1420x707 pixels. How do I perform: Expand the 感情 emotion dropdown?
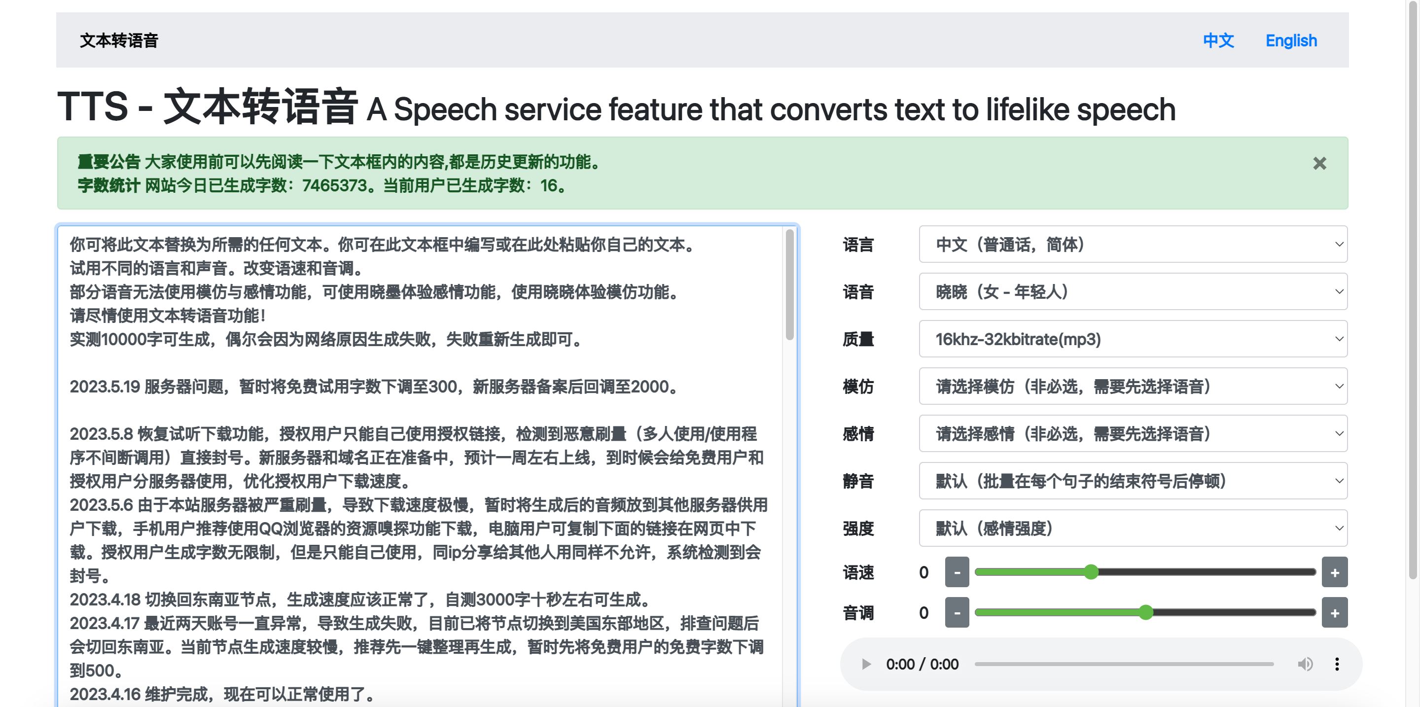click(1133, 434)
